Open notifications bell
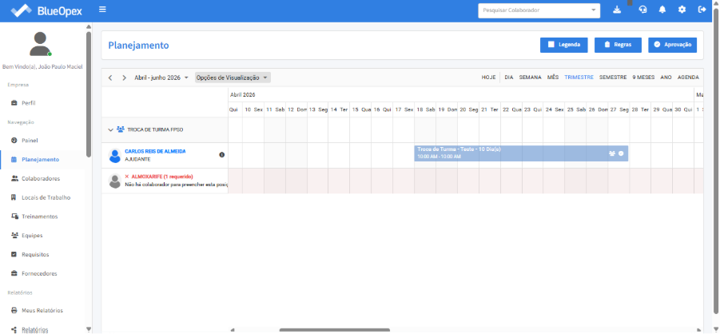The width and height of the screenshot is (720, 334). 662,10
